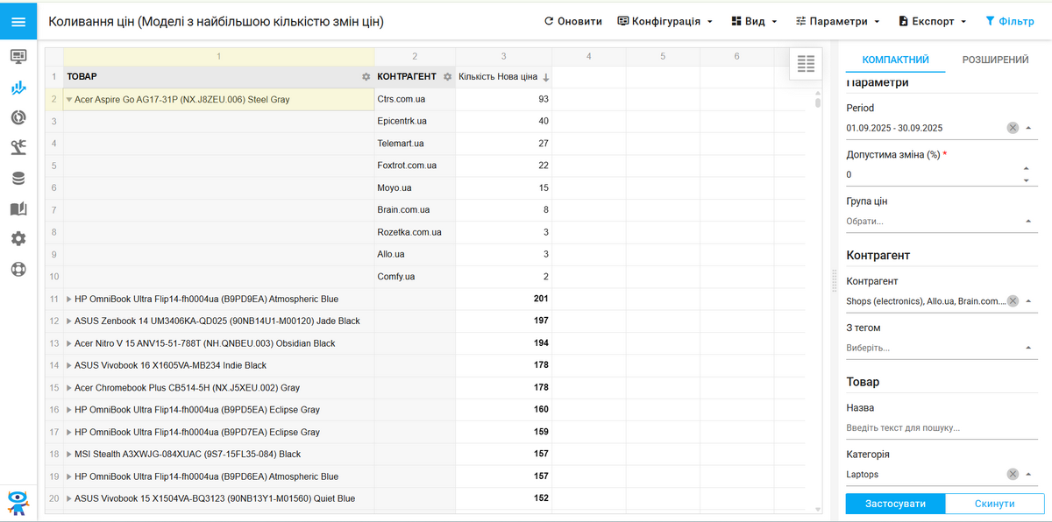This screenshot has width=1052, height=522.
Task: Click the lifebuoy help sidebar icon
Action: 18,269
